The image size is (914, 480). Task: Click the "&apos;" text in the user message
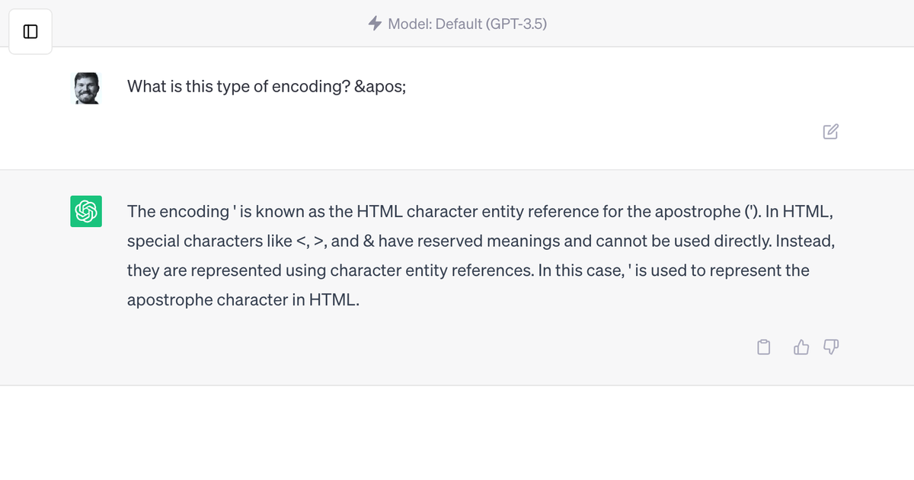point(380,87)
